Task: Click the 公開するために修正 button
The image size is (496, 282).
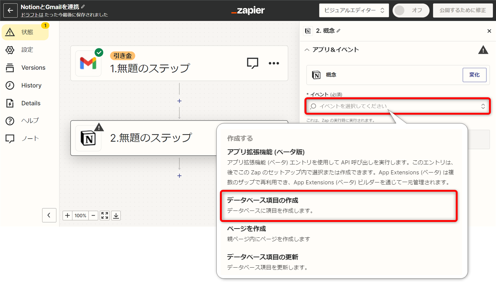Action: pos(462,10)
